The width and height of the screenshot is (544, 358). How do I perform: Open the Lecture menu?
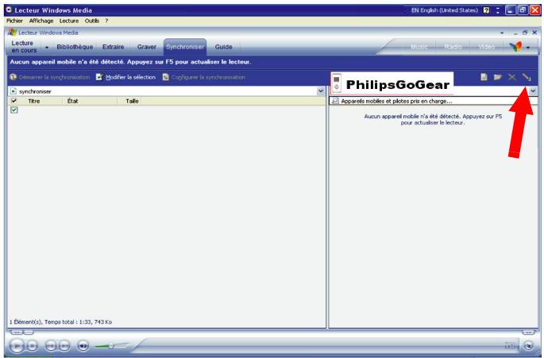tap(69, 21)
